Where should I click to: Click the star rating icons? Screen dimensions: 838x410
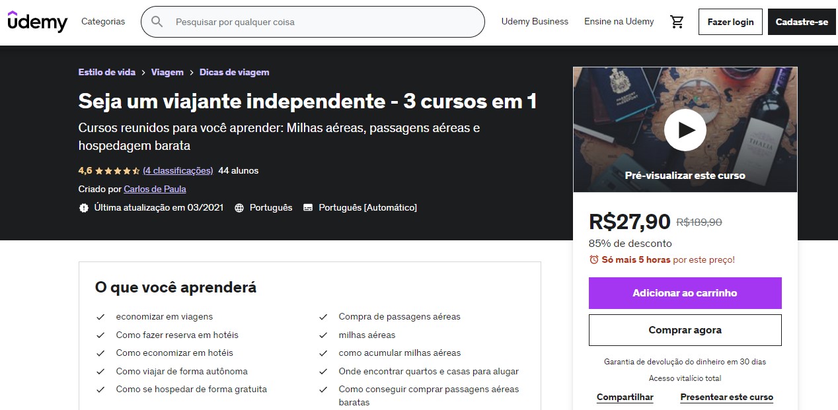[117, 171]
